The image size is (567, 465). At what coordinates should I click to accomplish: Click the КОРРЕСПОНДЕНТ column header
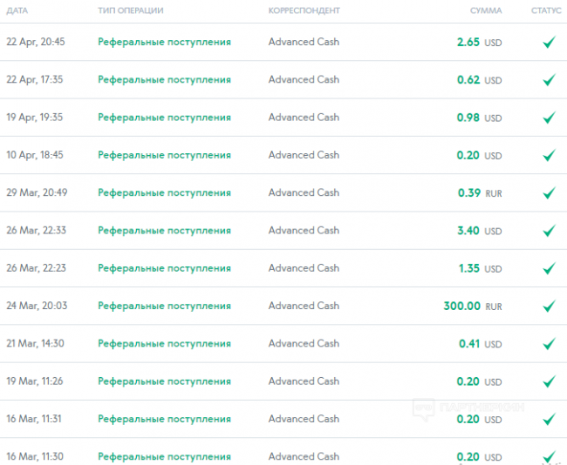[304, 10]
